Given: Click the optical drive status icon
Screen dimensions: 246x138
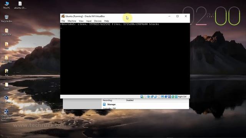Looking at the screenshot, I should coord(145,97).
